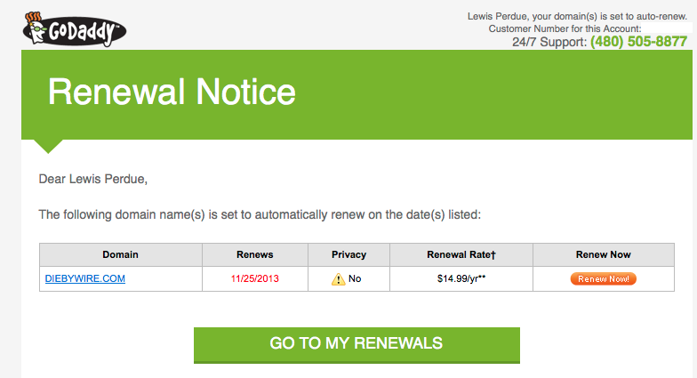Click the auto-renew notice text at top
Screen dimensions: 697x378
[x=577, y=16]
